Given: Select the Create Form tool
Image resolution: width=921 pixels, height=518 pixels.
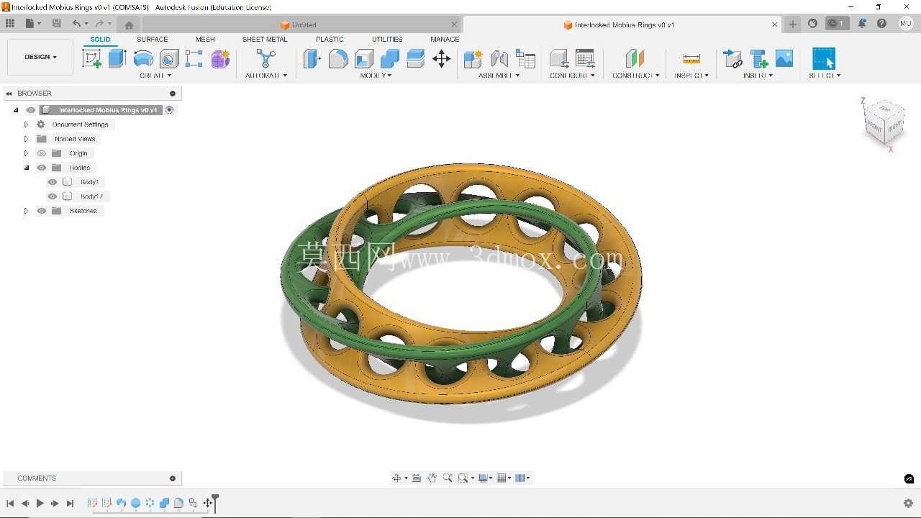Looking at the screenshot, I should pos(220,58).
